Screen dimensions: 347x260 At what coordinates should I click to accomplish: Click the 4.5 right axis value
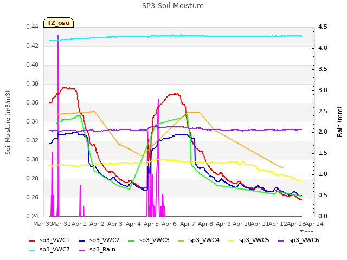point(323,27)
